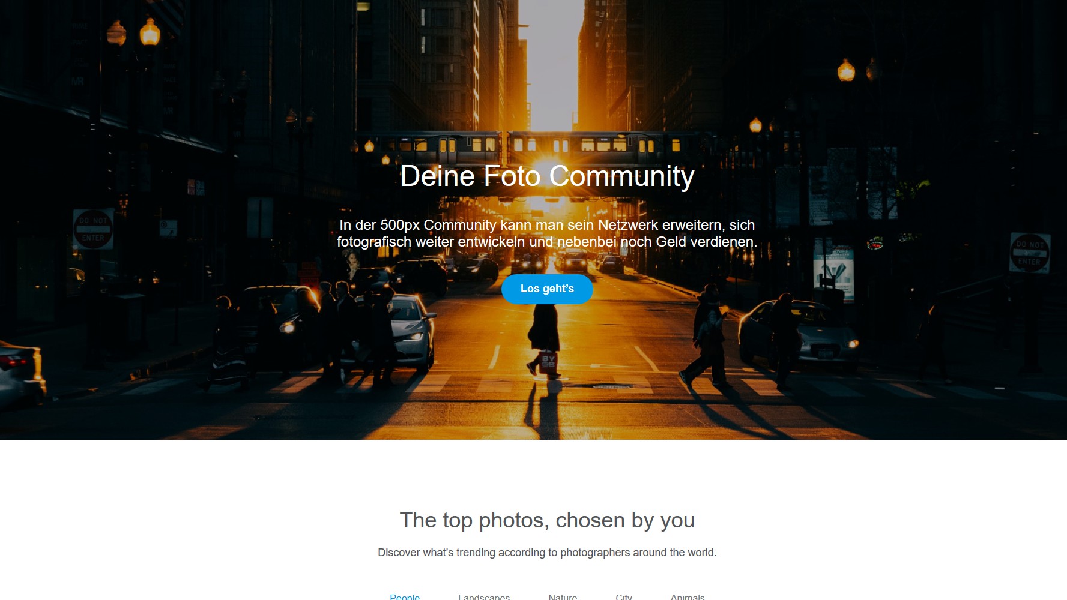Click the glowing street lamp at top left
This screenshot has height=600, width=1067.
tap(150, 32)
